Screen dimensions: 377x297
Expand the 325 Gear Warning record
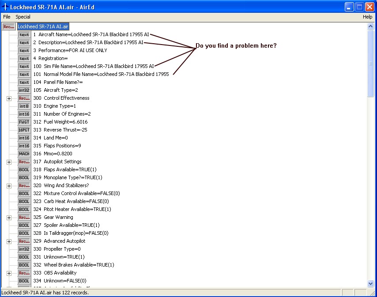coord(9,218)
